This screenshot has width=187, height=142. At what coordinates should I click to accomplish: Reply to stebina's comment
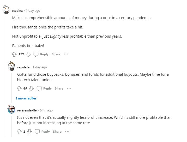point(41,54)
